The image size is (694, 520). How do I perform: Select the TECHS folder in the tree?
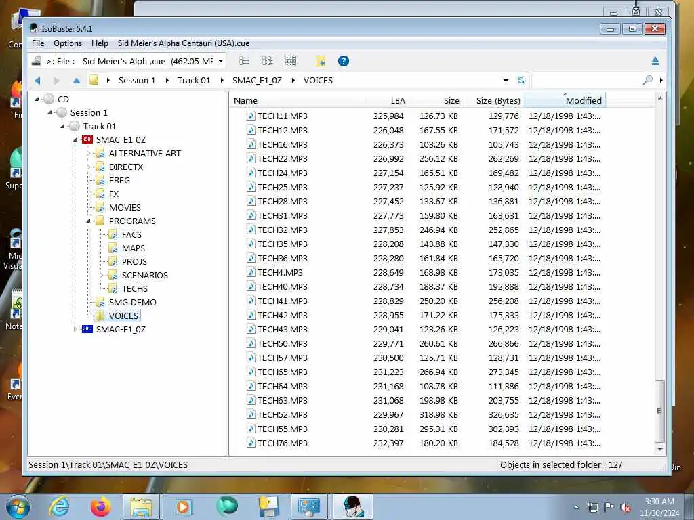coord(135,288)
